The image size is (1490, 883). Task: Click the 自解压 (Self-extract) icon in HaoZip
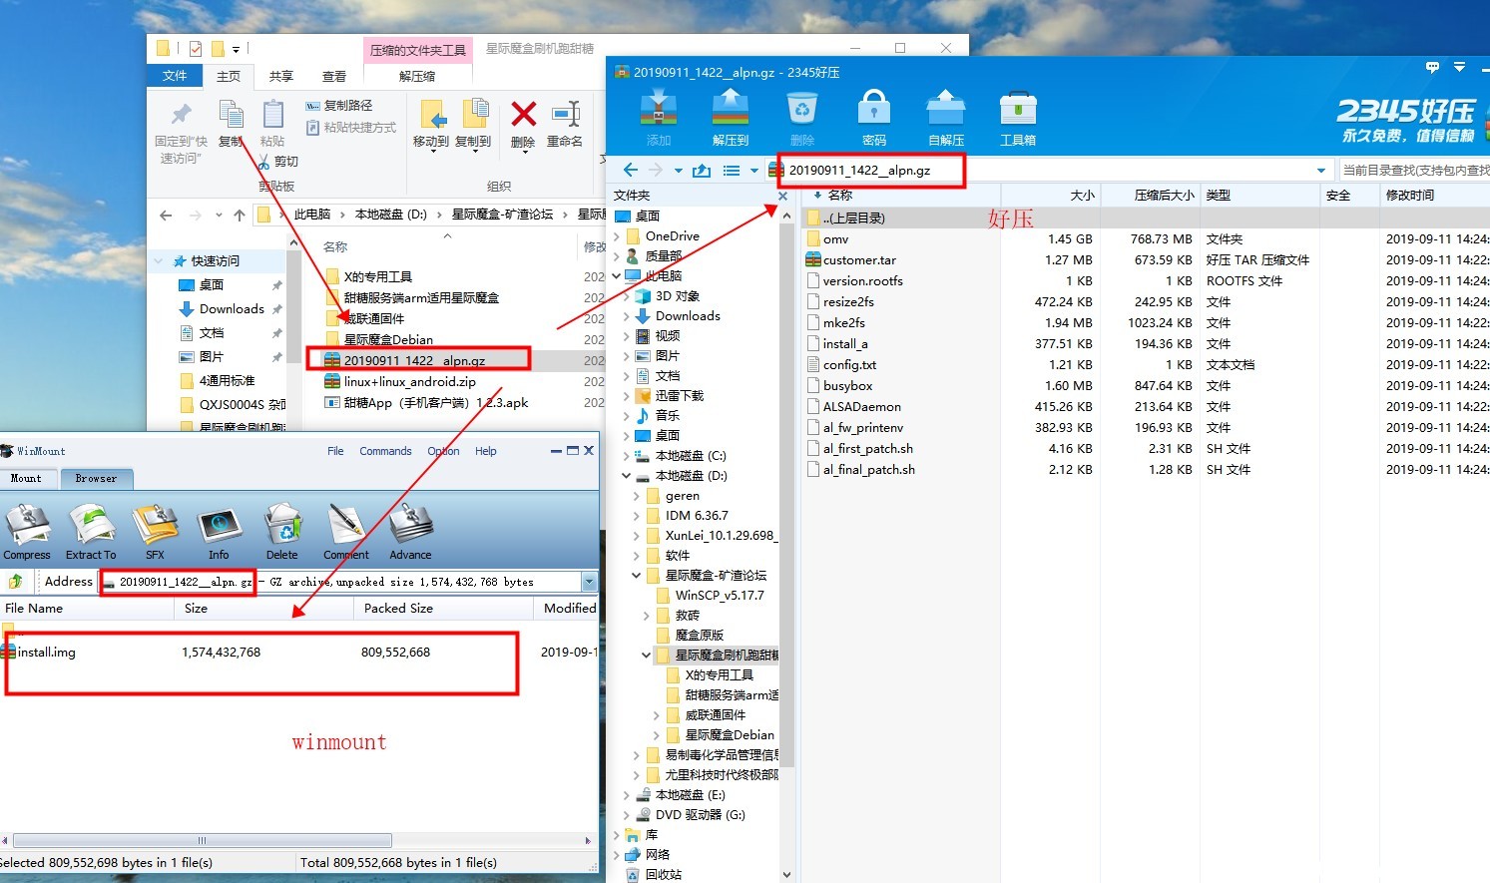[943, 112]
